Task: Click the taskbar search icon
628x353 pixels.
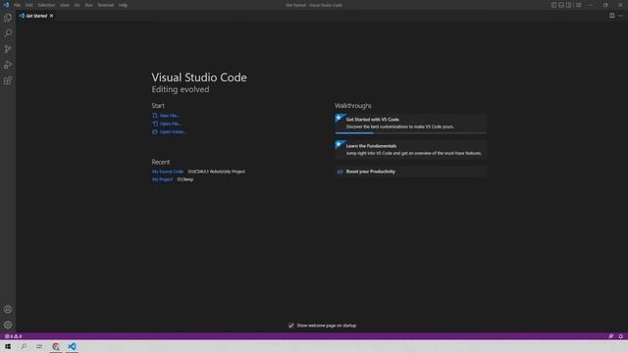Action: coord(24,346)
